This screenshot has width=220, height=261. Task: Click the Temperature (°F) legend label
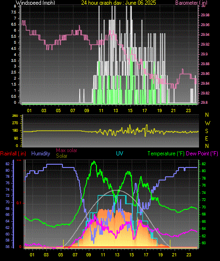coord(166,154)
